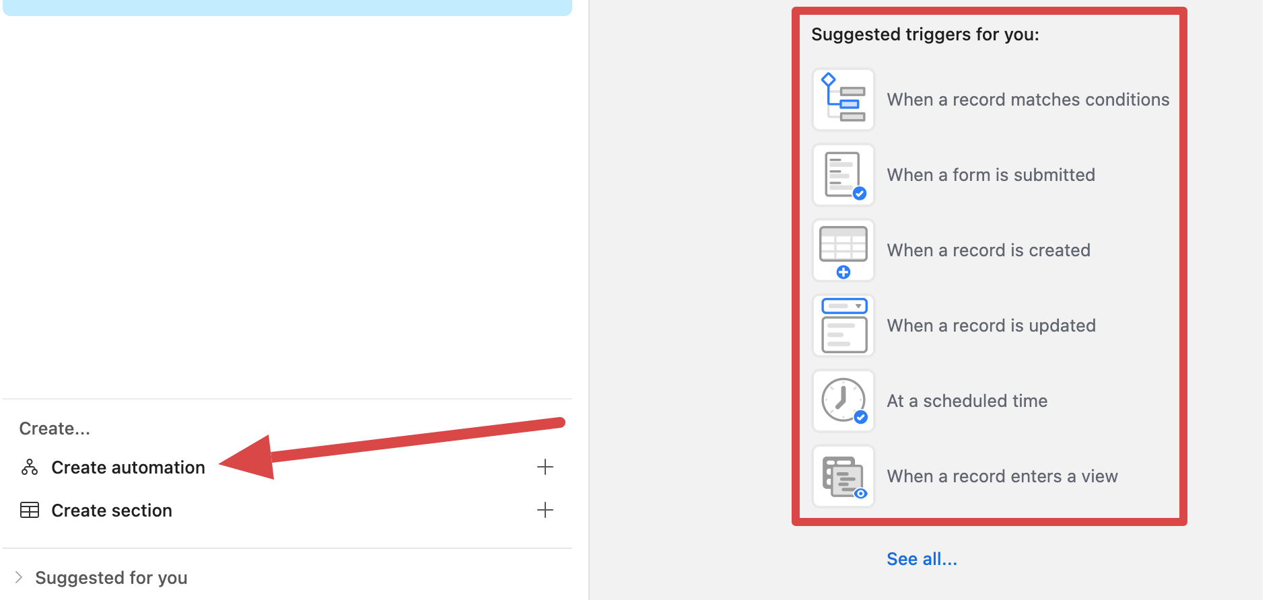
Task: Open the Suggested for you section label
Action: [x=111, y=578]
